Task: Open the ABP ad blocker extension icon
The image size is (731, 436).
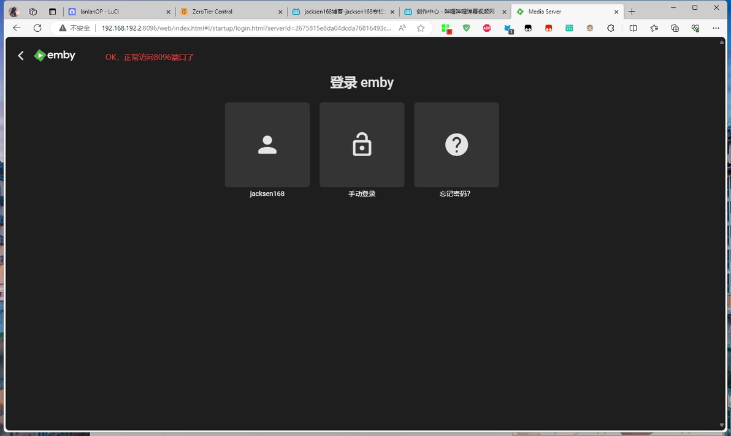Action: (x=487, y=28)
